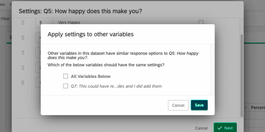
Task: Click the Settings dialog vertical scrollbar
Action: point(241,75)
